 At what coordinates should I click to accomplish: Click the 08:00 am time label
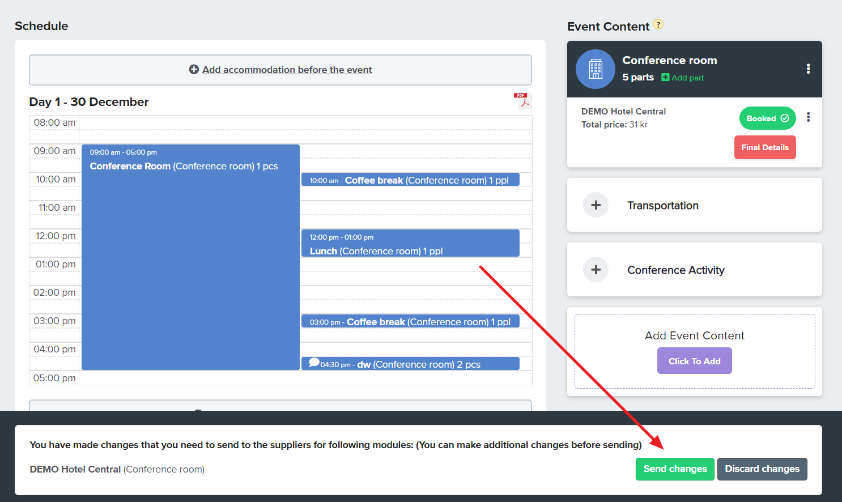[x=54, y=122]
